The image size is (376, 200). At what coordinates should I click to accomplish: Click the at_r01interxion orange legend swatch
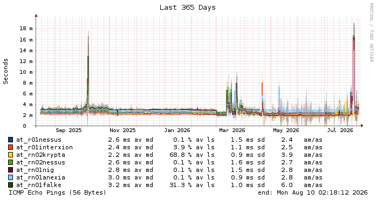coord(11,147)
